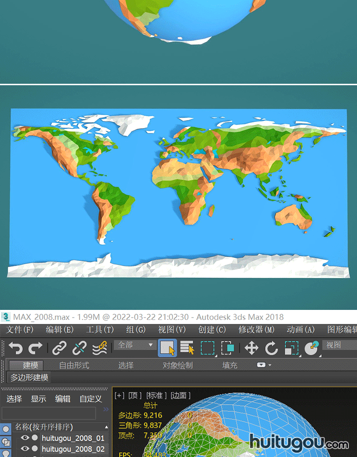Click the [边面] viewport shading label
357x457 pixels.
180,395
